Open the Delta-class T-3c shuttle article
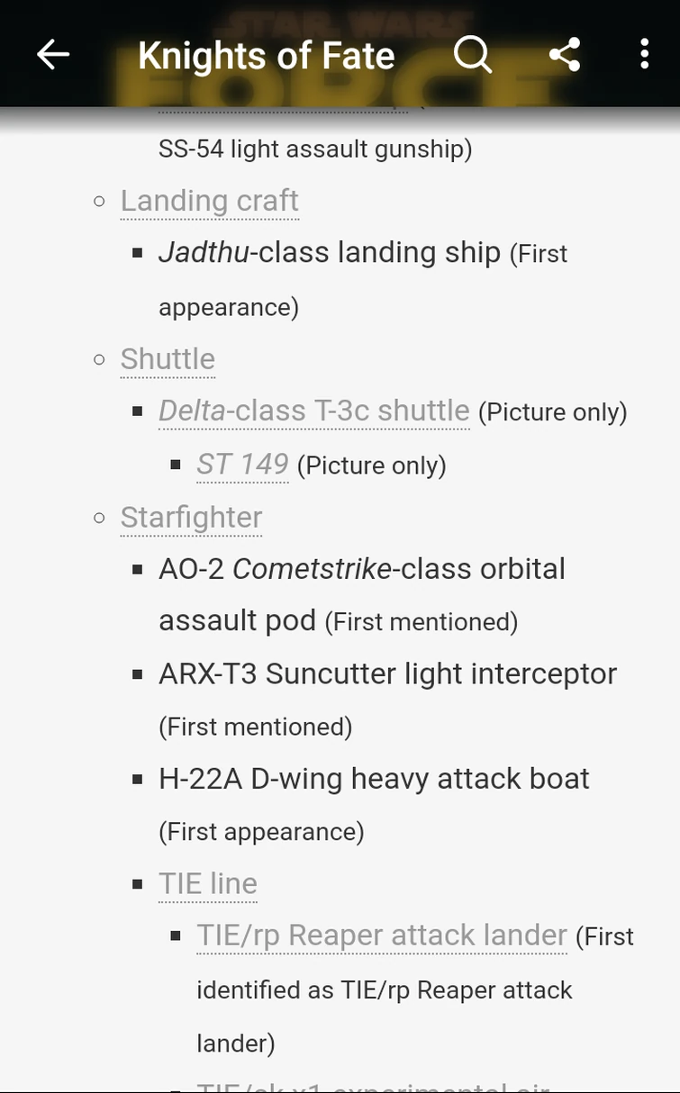Screen dimensions: 680x1093 click(x=313, y=411)
